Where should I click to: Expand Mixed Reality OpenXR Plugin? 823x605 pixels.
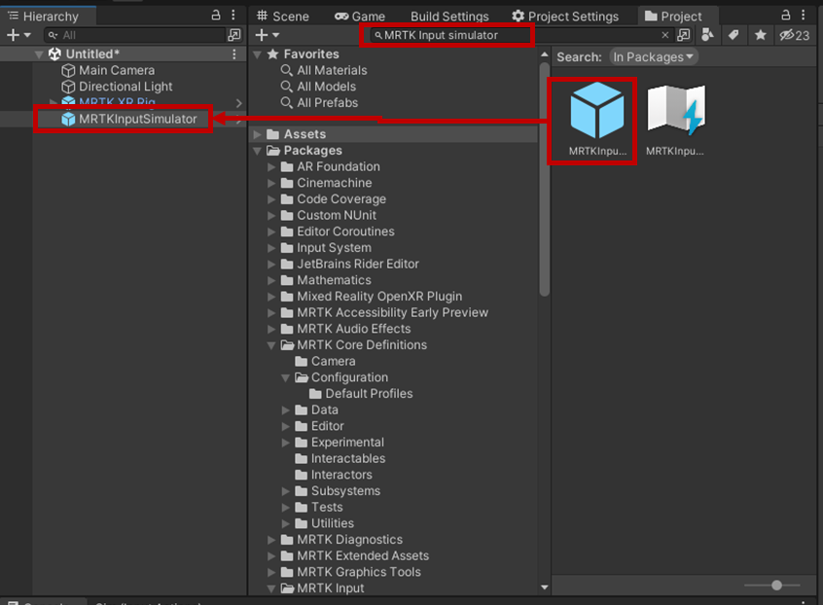click(x=271, y=297)
